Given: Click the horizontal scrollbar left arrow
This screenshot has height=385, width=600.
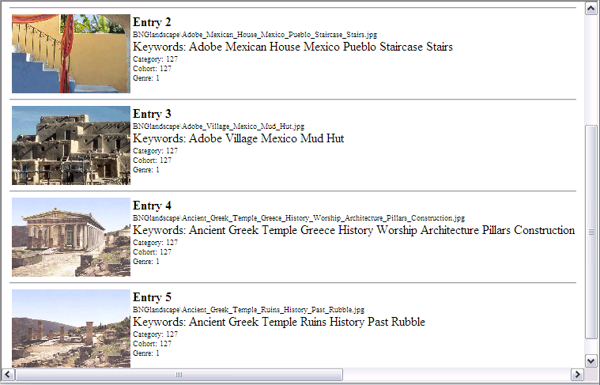Looking at the screenshot, I should [8, 374].
